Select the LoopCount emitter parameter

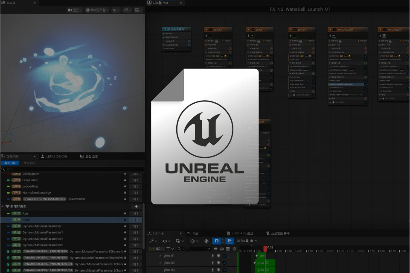coord(71,180)
